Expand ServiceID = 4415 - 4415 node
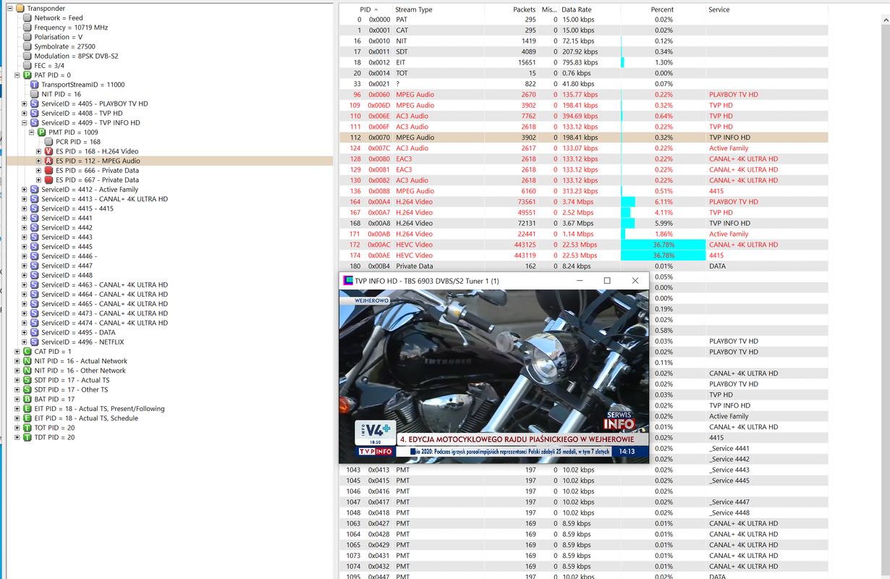Image resolution: width=890 pixels, height=579 pixels. click(24, 208)
